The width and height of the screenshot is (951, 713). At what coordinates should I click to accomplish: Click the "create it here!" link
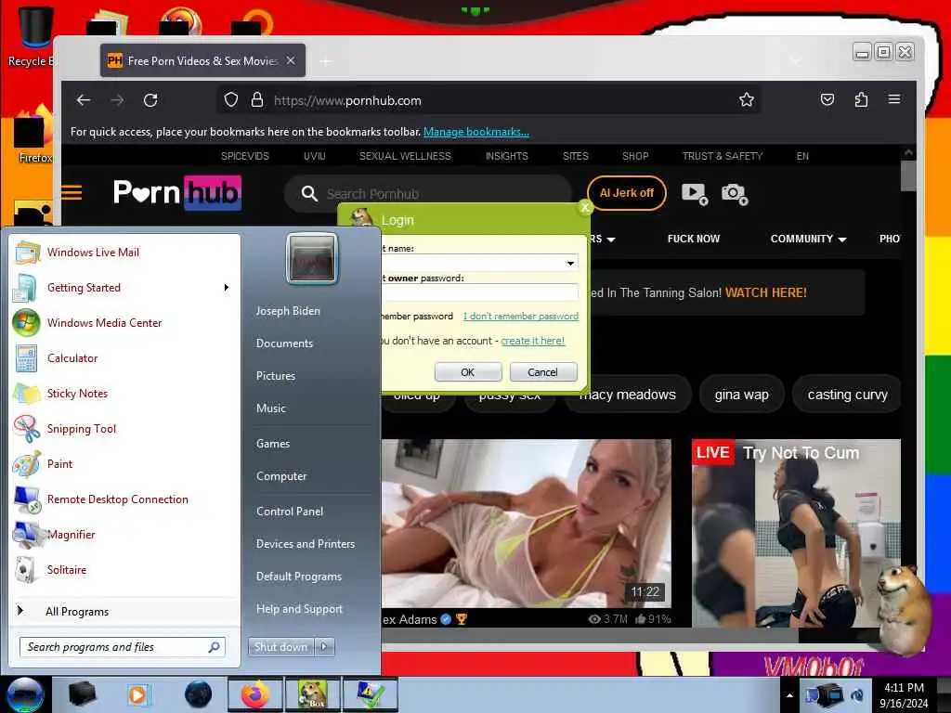coord(532,341)
